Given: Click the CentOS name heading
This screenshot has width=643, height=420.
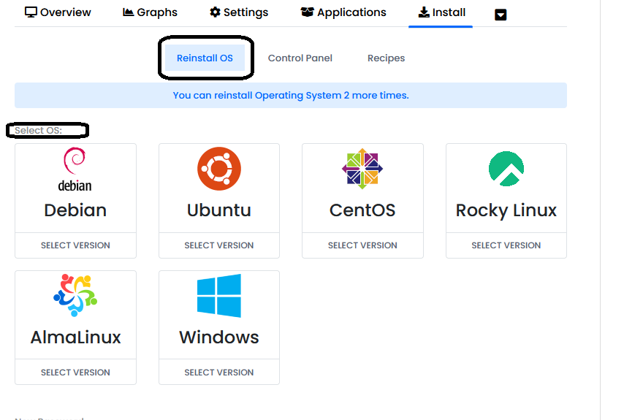Looking at the screenshot, I should [362, 210].
